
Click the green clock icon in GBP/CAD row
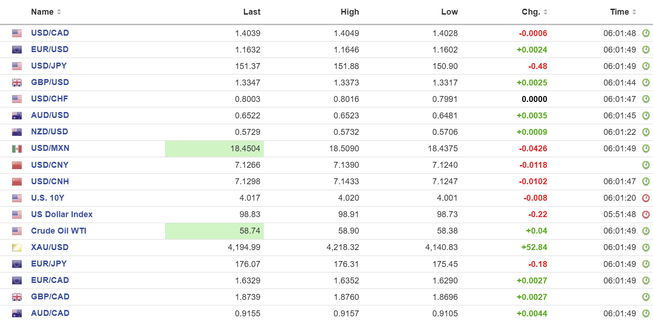(x=646, y=297)
